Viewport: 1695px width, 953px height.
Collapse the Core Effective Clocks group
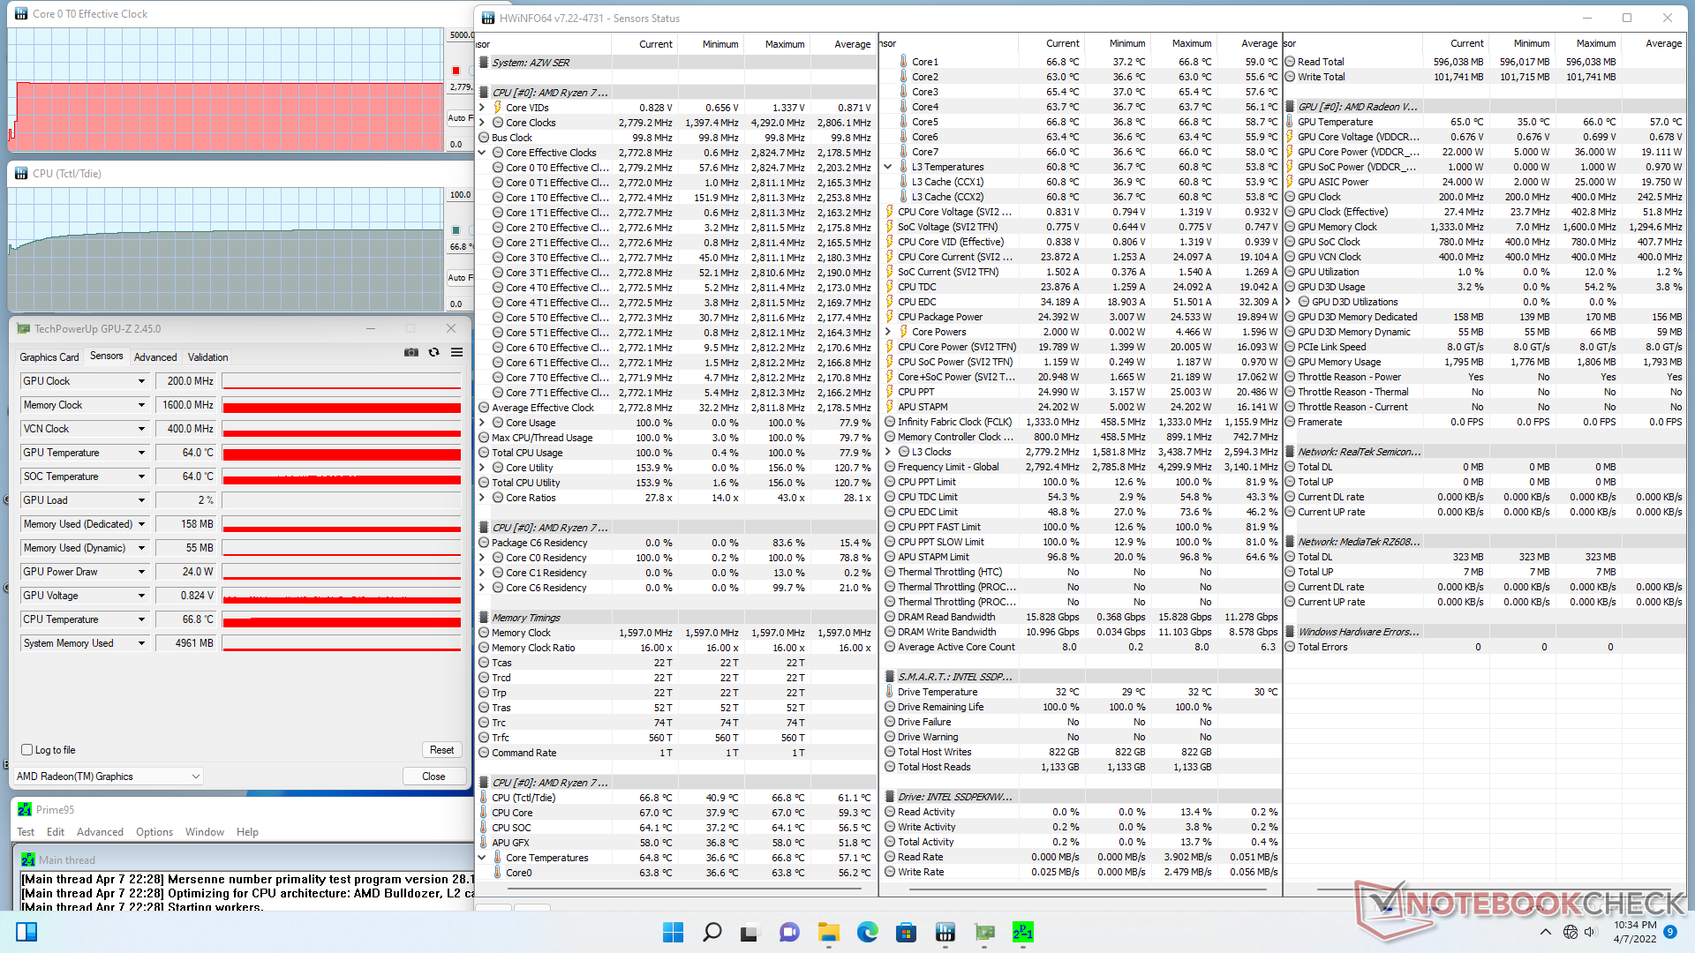pos(482,153)
